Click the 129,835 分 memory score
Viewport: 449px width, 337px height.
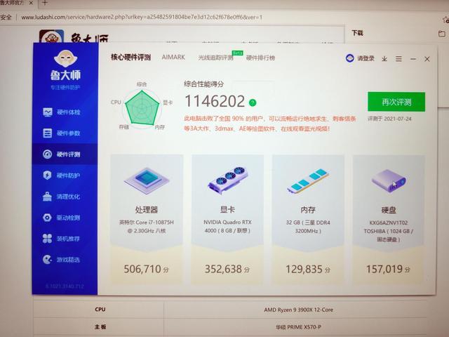[308, 270]
